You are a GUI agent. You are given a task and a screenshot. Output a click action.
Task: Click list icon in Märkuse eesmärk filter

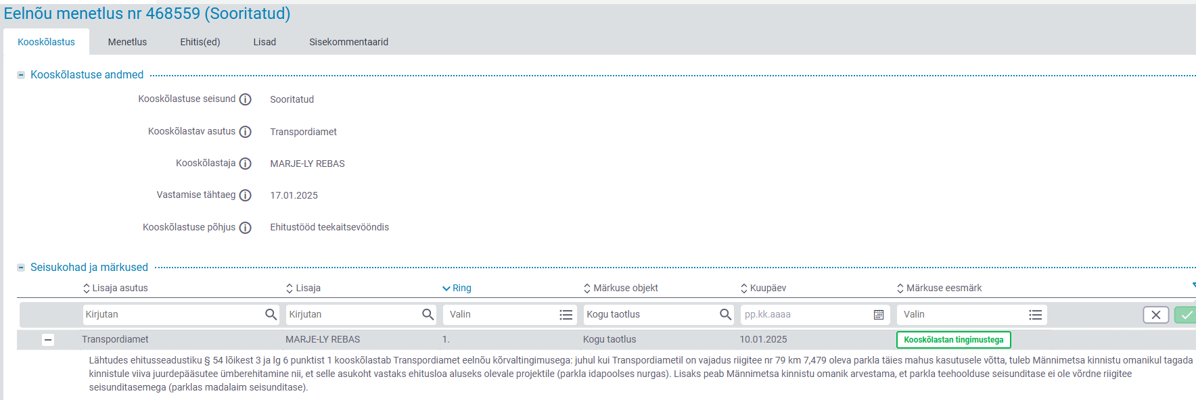(1036, 315)
